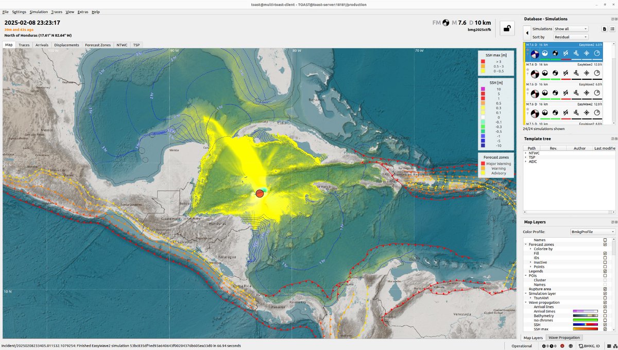The image size is (618, 350).
Task: Click the red minus status icon
Action: click(562, 346)
